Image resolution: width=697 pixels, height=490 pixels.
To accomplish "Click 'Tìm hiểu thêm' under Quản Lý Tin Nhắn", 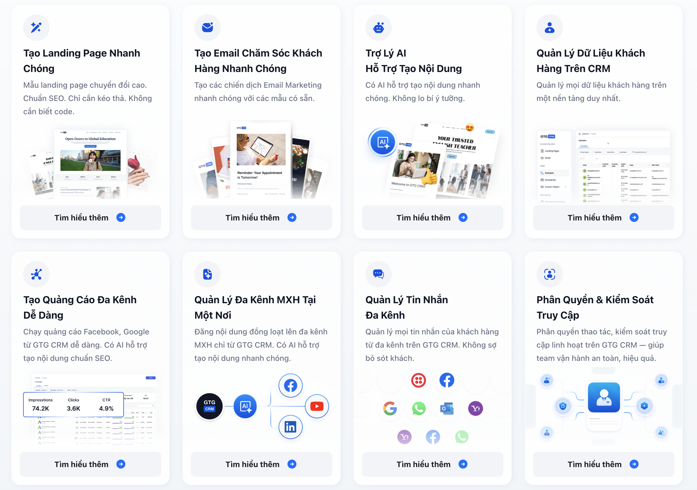I will [432, 464].
